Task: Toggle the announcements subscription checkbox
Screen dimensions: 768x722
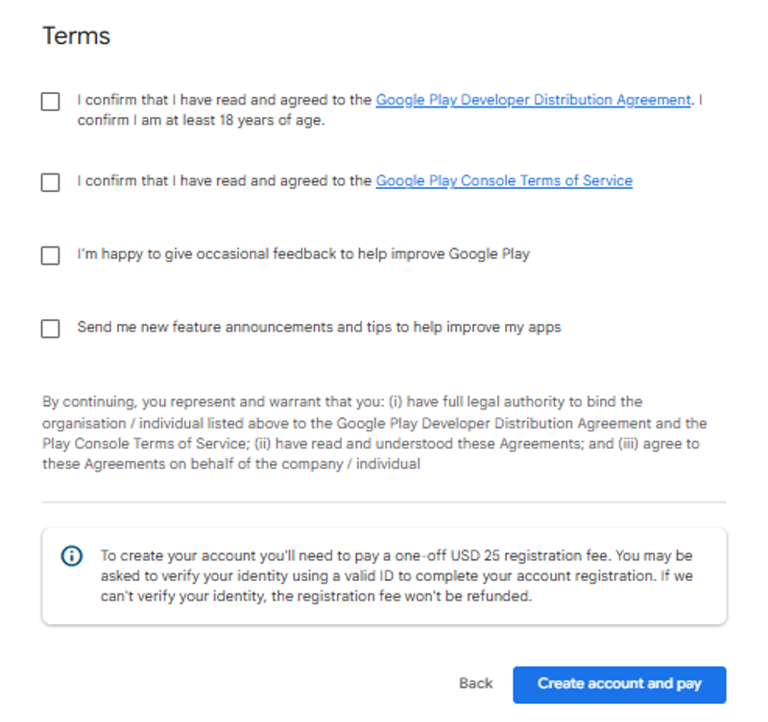Action: [49, 328]
